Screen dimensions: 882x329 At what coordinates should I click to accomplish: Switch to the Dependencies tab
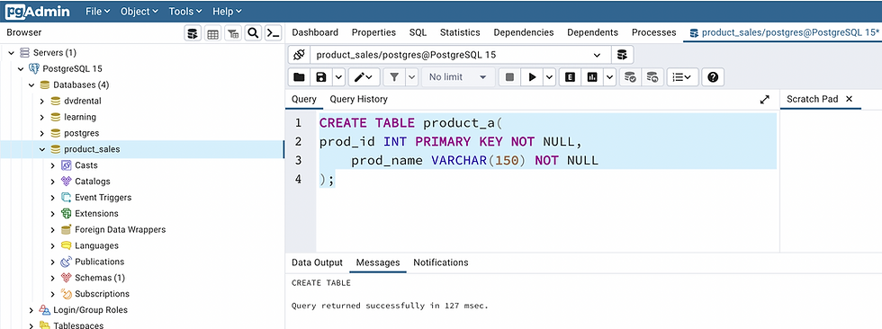524,32
